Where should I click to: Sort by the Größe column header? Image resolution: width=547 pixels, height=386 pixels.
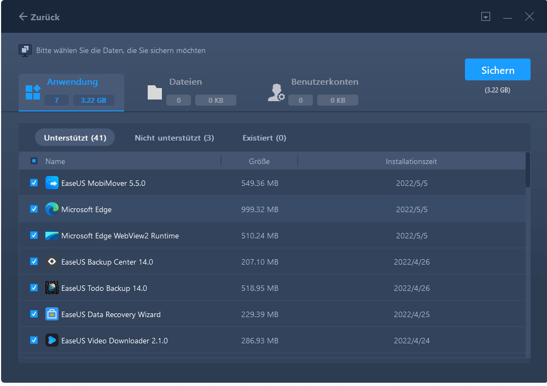coord(259,161)
